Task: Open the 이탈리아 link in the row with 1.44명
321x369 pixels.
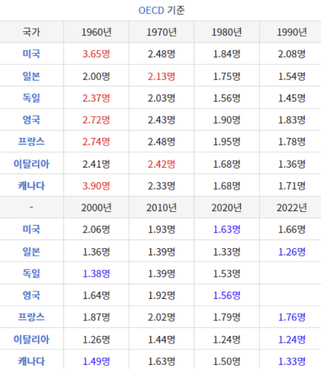Action: [31, 339]
